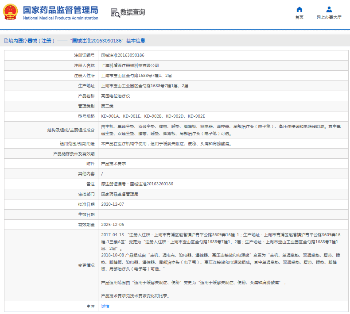
Task: Click the 首页 home icon
Action: point(299,9)
